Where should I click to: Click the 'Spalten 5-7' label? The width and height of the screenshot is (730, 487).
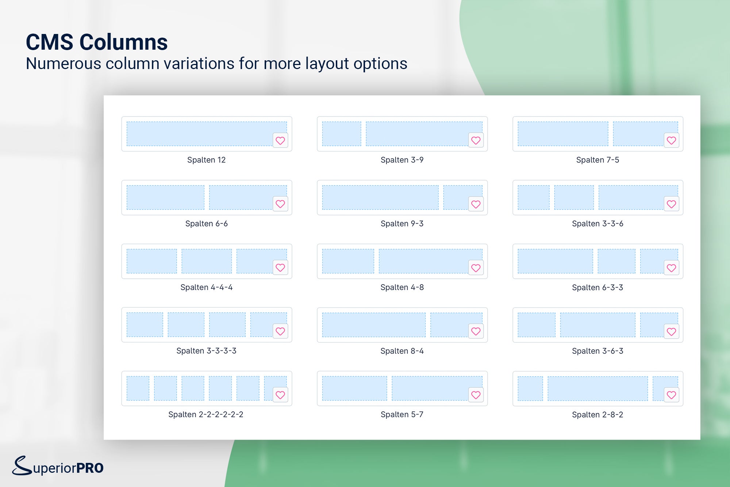tap(402, 414)
